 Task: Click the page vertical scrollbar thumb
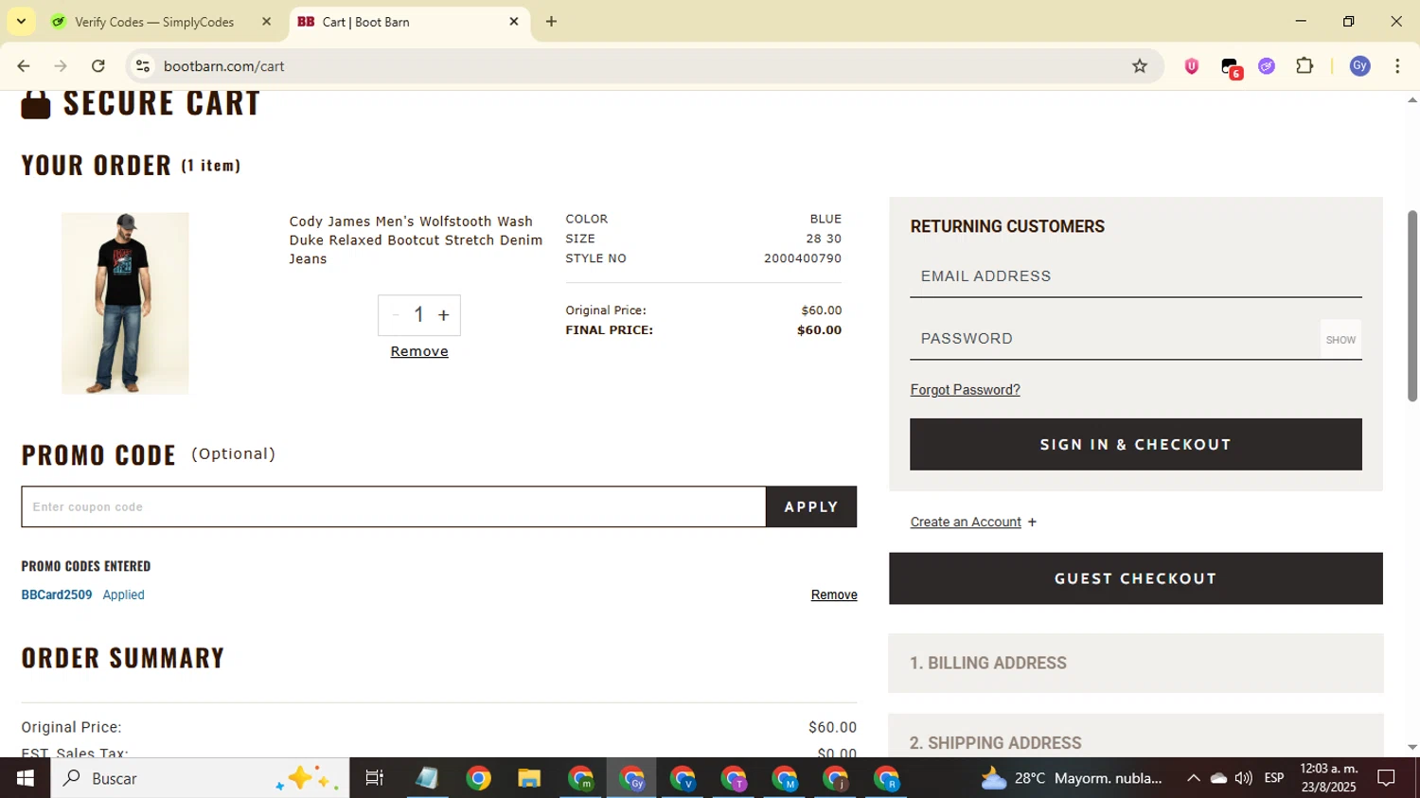point(1412,306)
